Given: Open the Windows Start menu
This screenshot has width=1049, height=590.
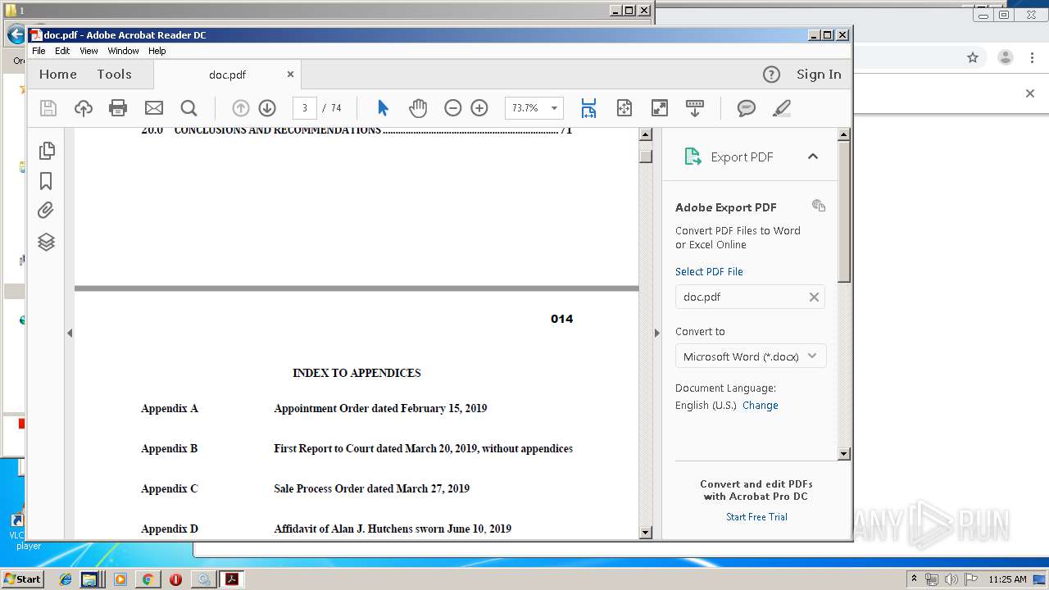Looking at the screenshot, I should (x=22, y=579).
